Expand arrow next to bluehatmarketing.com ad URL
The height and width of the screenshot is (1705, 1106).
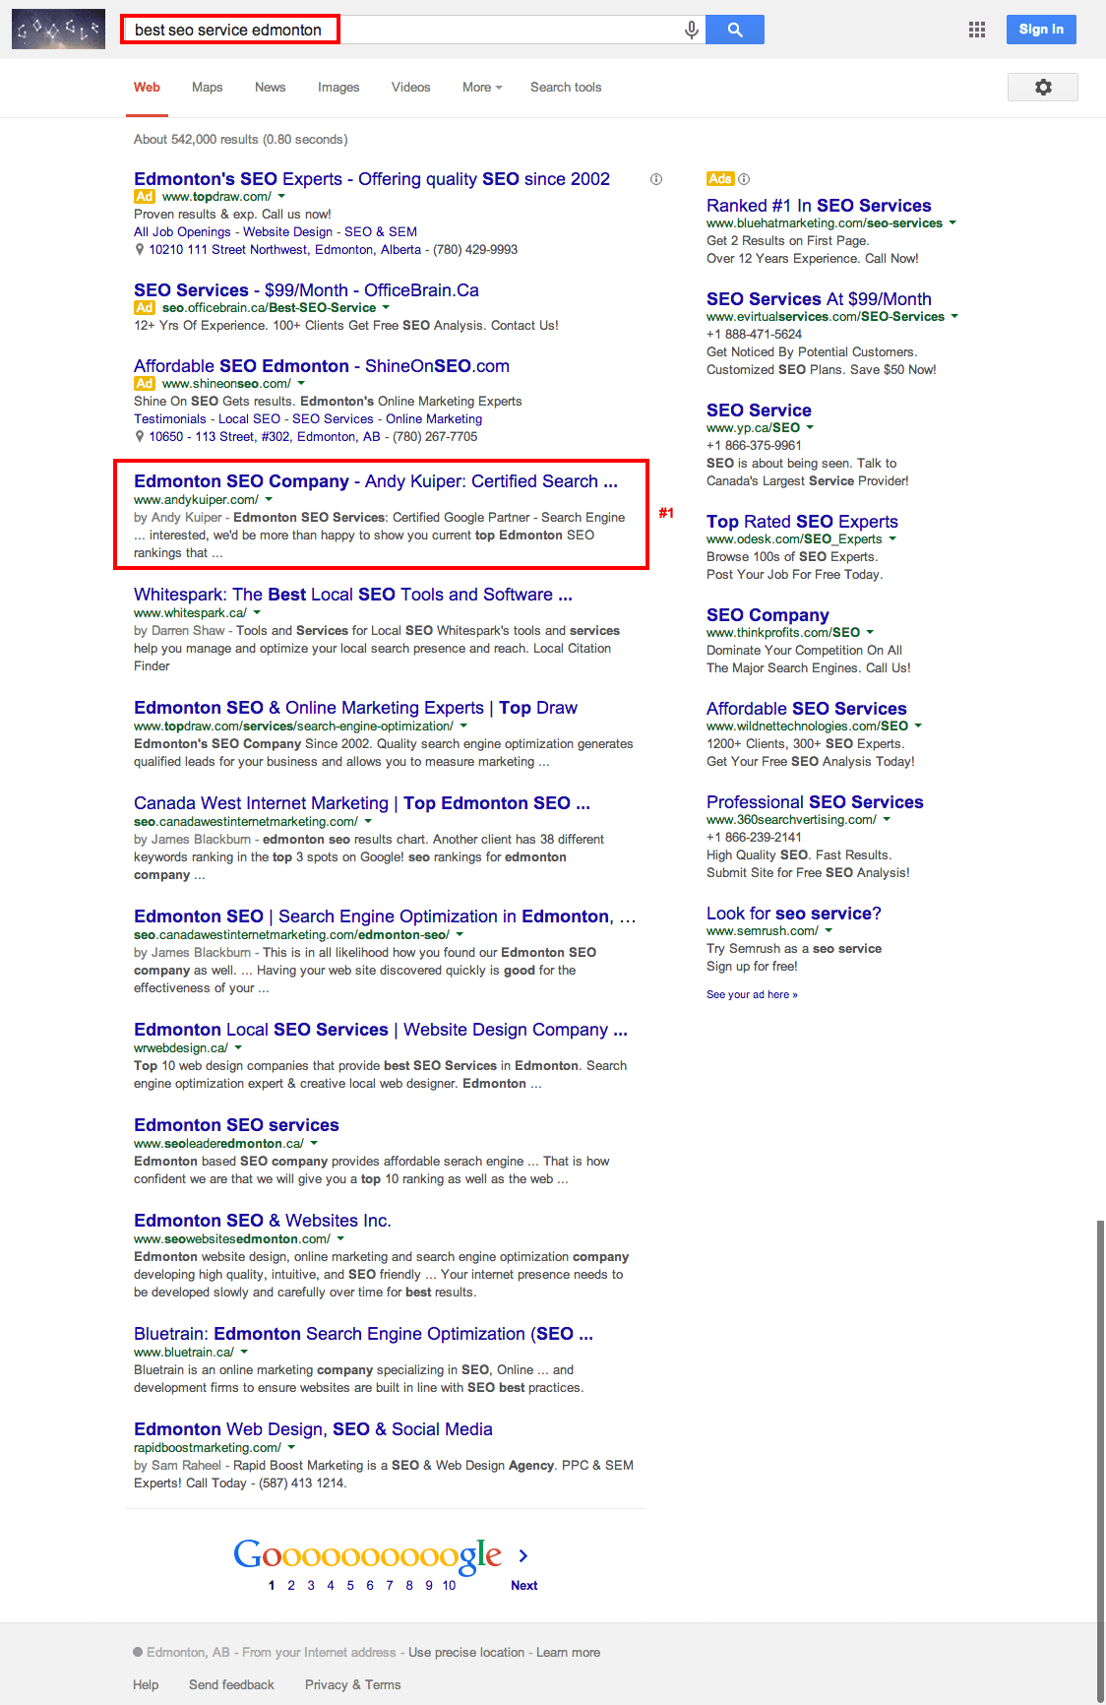pyautogui.click(x=952, y=223)
